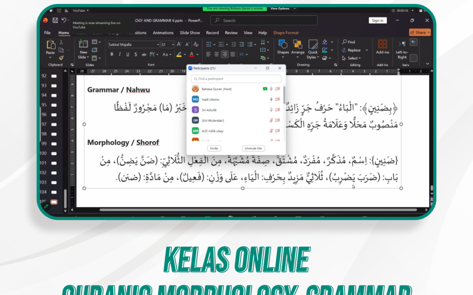Open the font name dropdown

coord(158,45)
